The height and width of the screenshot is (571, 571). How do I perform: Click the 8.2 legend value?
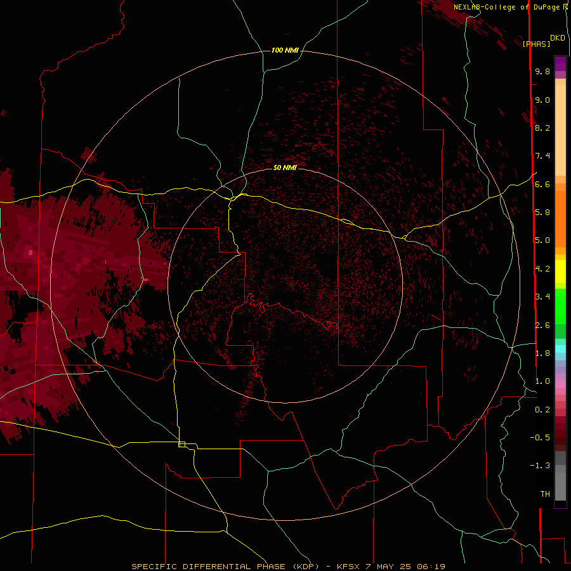(x=542, y=128)
